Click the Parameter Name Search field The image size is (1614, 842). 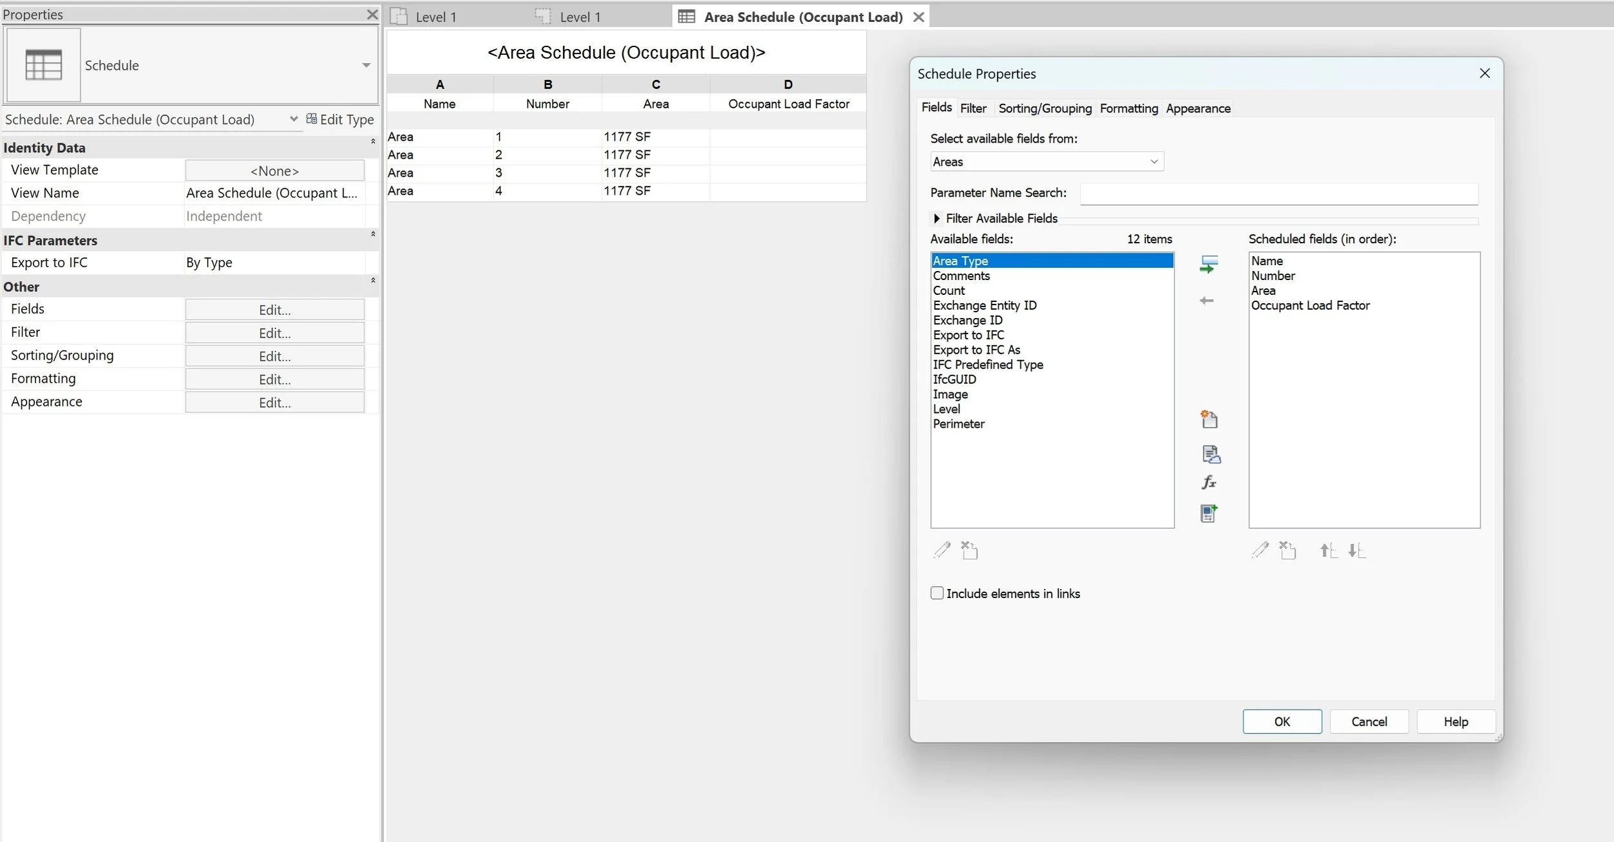click(1278, 194)
